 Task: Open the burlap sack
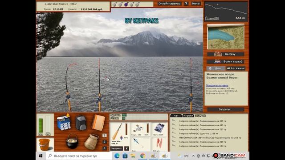click(91, 142)
